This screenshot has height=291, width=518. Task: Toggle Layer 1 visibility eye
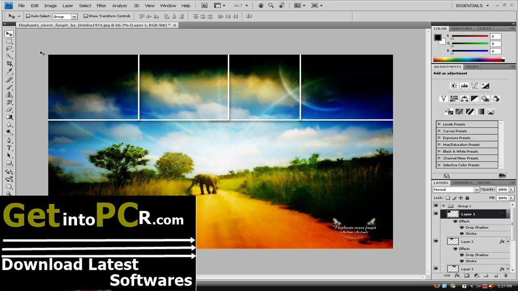(x=436, y=214)
